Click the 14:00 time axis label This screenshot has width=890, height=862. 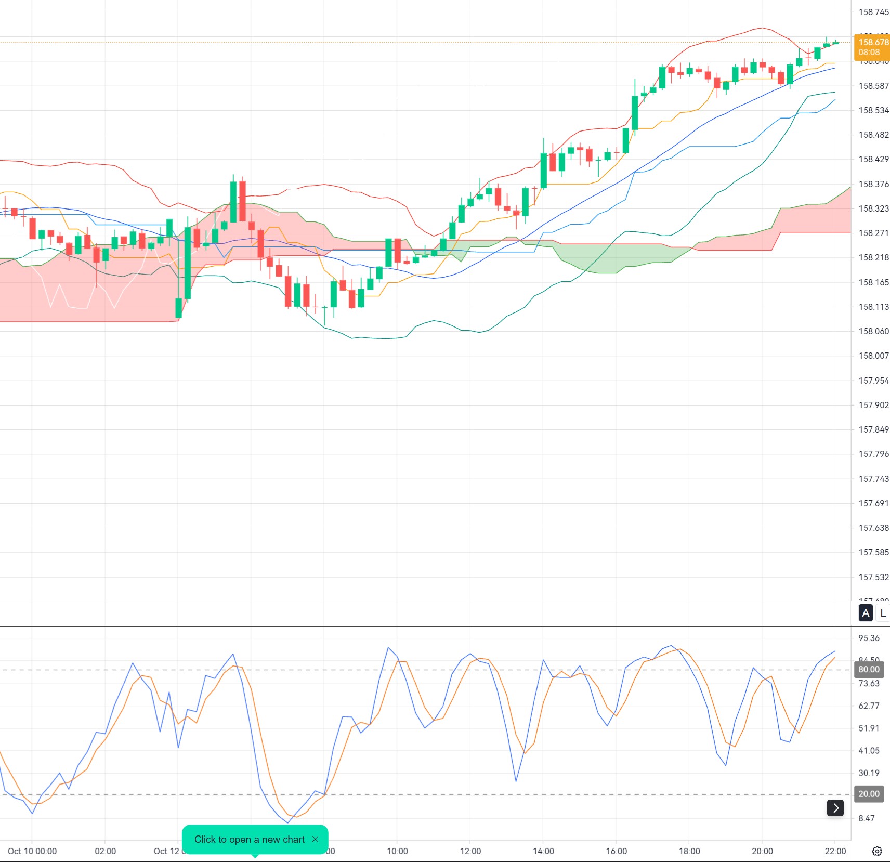pos(543,851)
